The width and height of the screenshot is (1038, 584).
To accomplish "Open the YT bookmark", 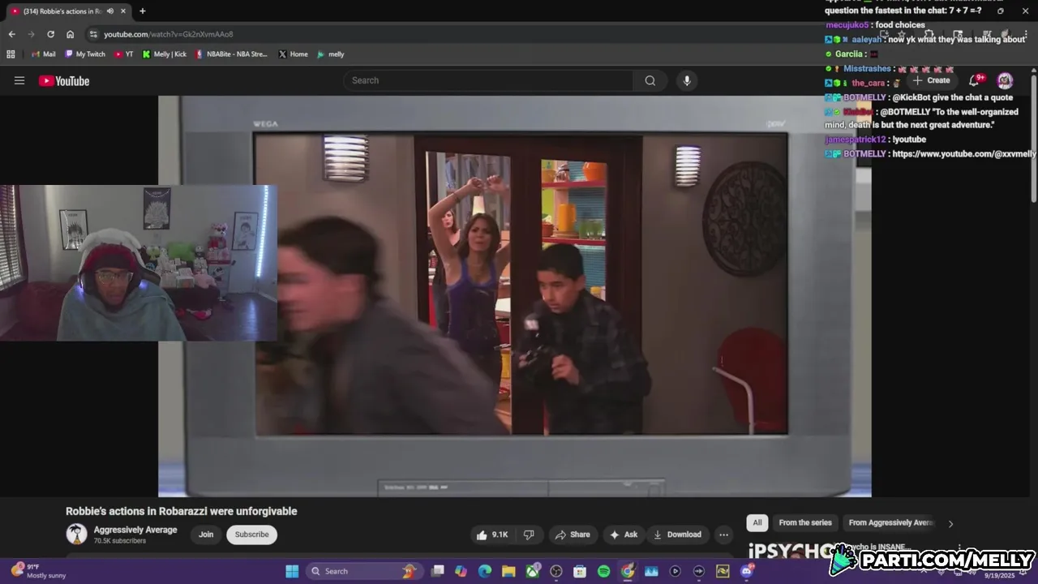I will click(x=123, y=54).
